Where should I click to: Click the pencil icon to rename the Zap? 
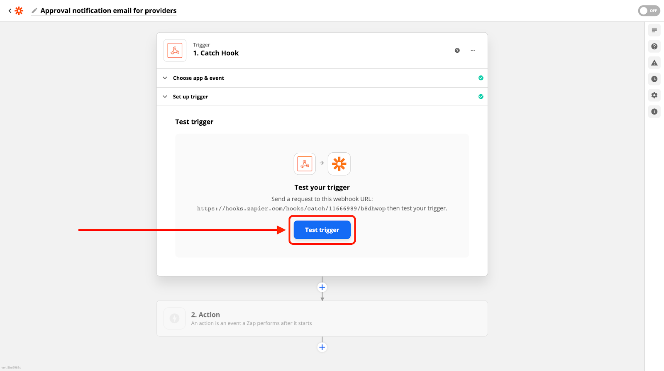tap(34, 11)
